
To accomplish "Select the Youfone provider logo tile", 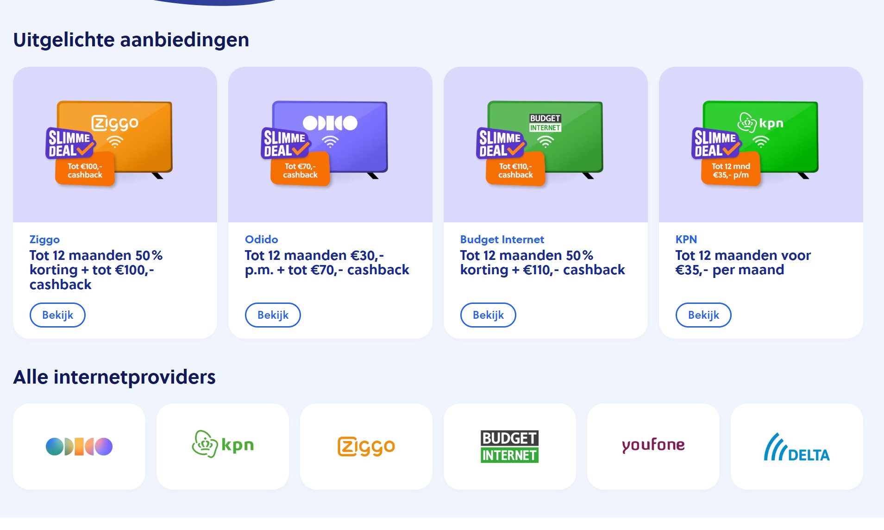I will pyautogui.click(x=653, y=446).
